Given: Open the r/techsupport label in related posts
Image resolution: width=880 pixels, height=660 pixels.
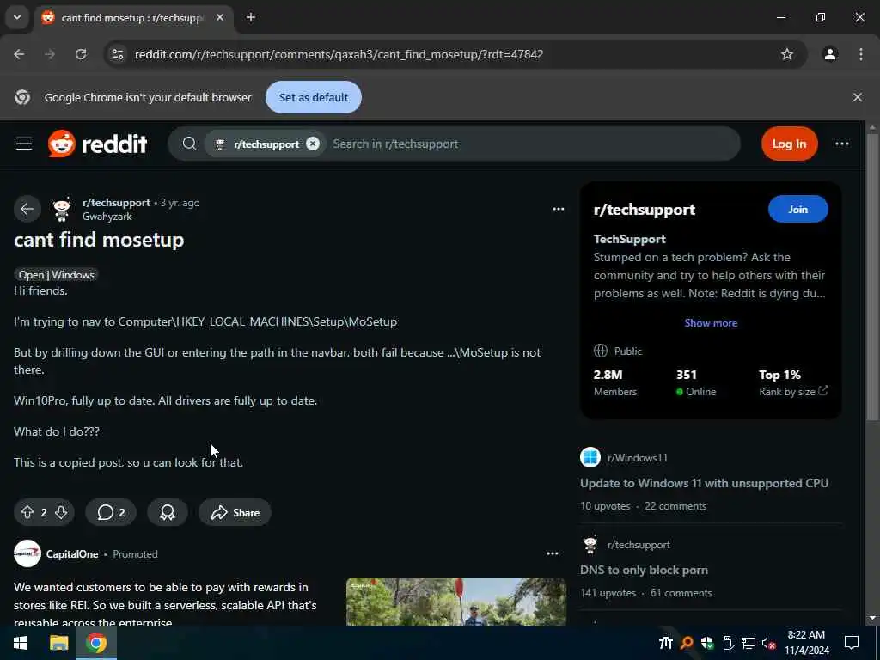Looking at the screenshot, I should [639, 544].
